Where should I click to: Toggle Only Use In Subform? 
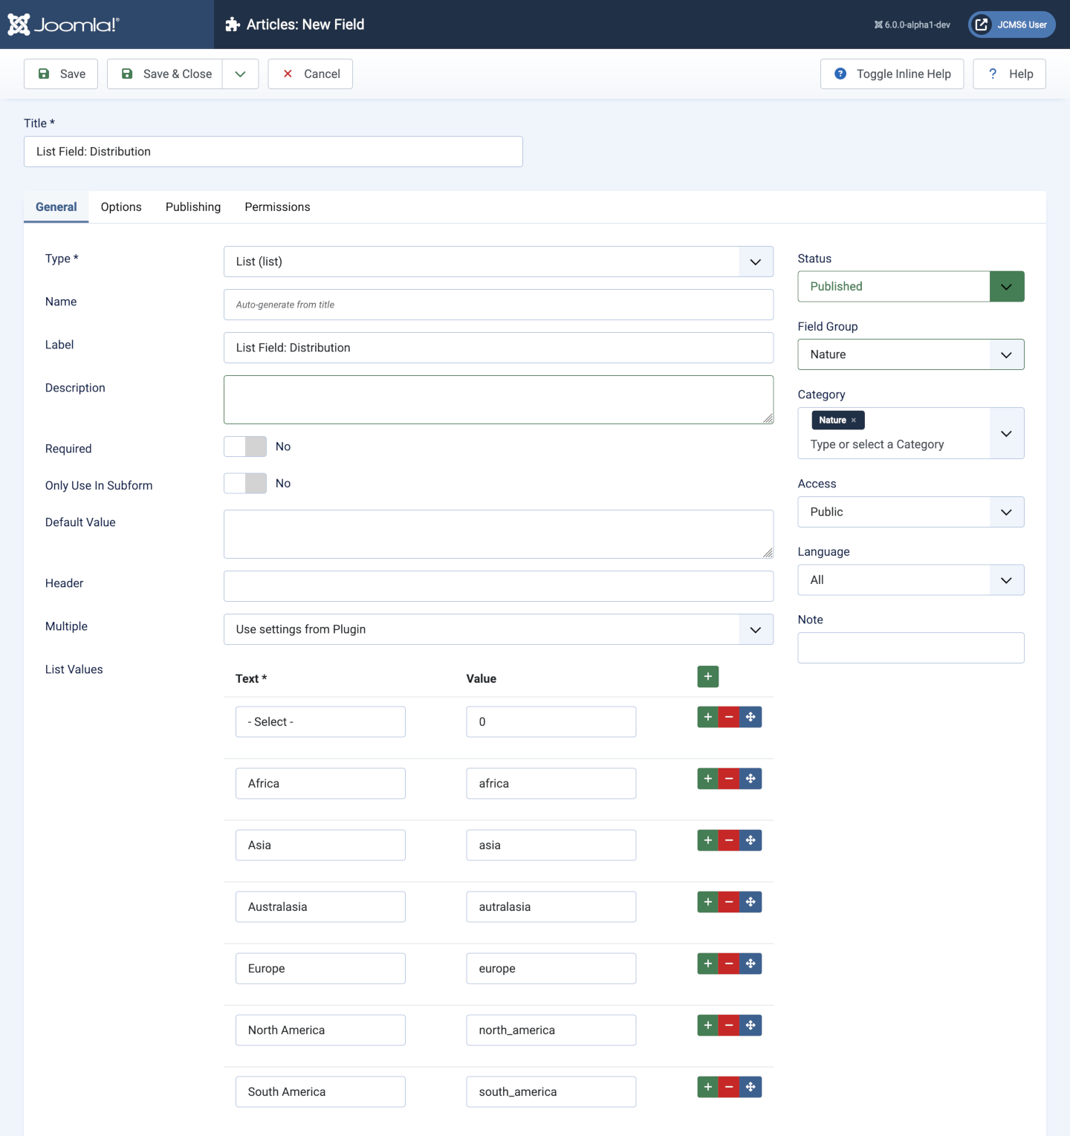click(x=244, y=483)
